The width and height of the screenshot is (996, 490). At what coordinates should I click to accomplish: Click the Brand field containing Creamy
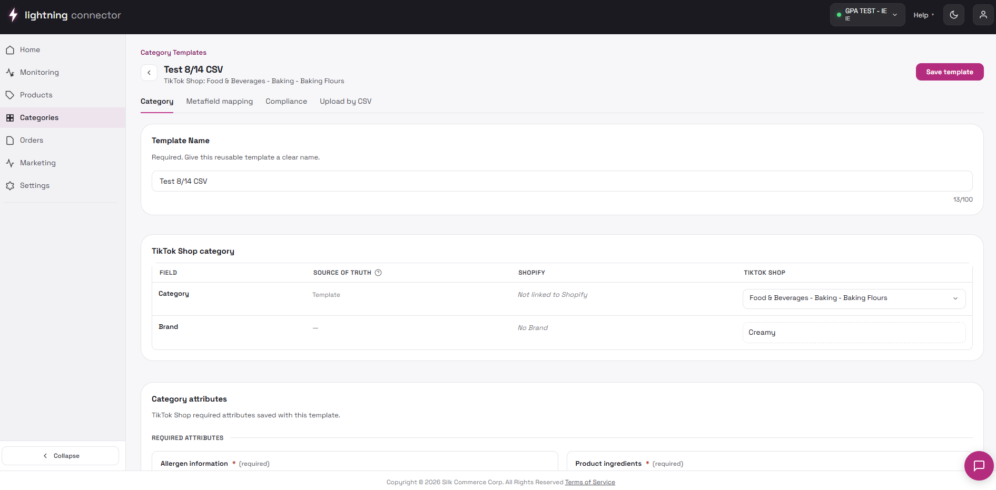click(854, 333)
